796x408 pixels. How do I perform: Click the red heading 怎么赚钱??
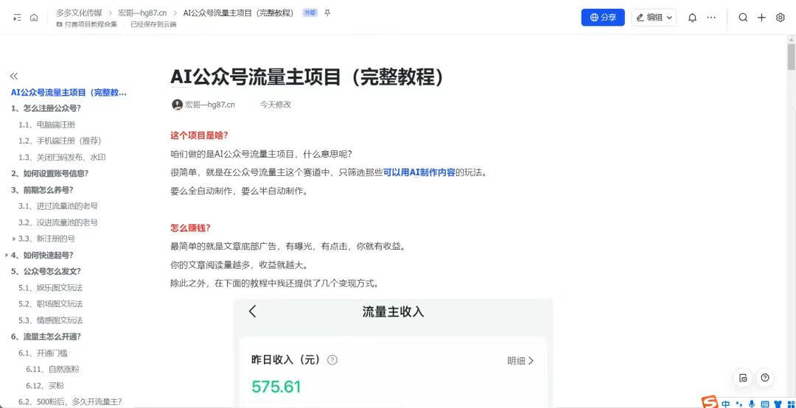(190, 228)
